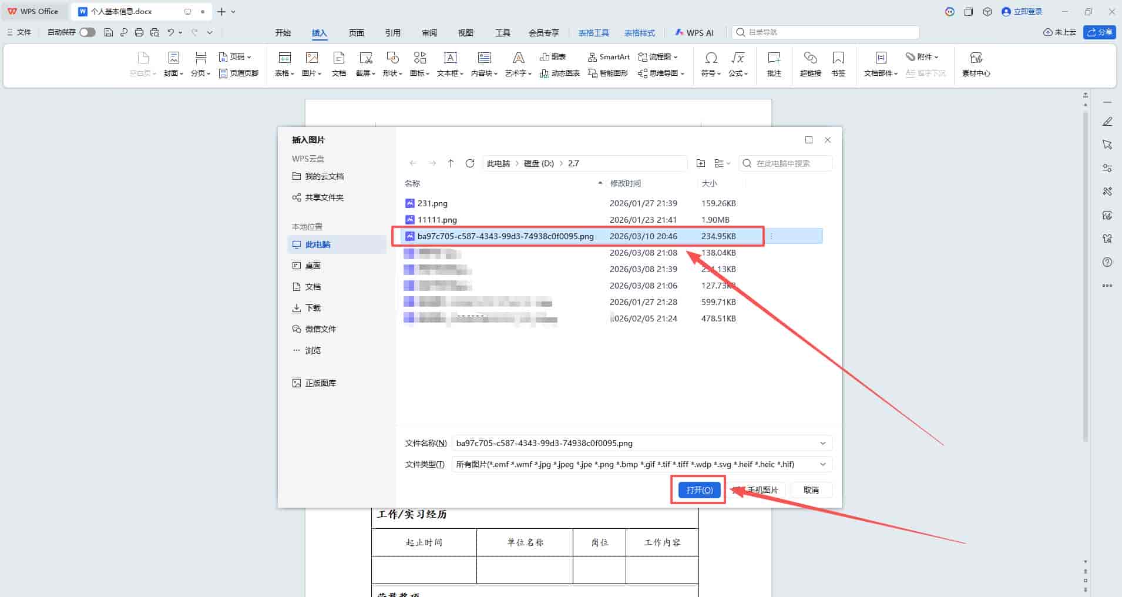Open the 内容块 content block tool
1122x597 pixels.
click(x=484, y=64)
